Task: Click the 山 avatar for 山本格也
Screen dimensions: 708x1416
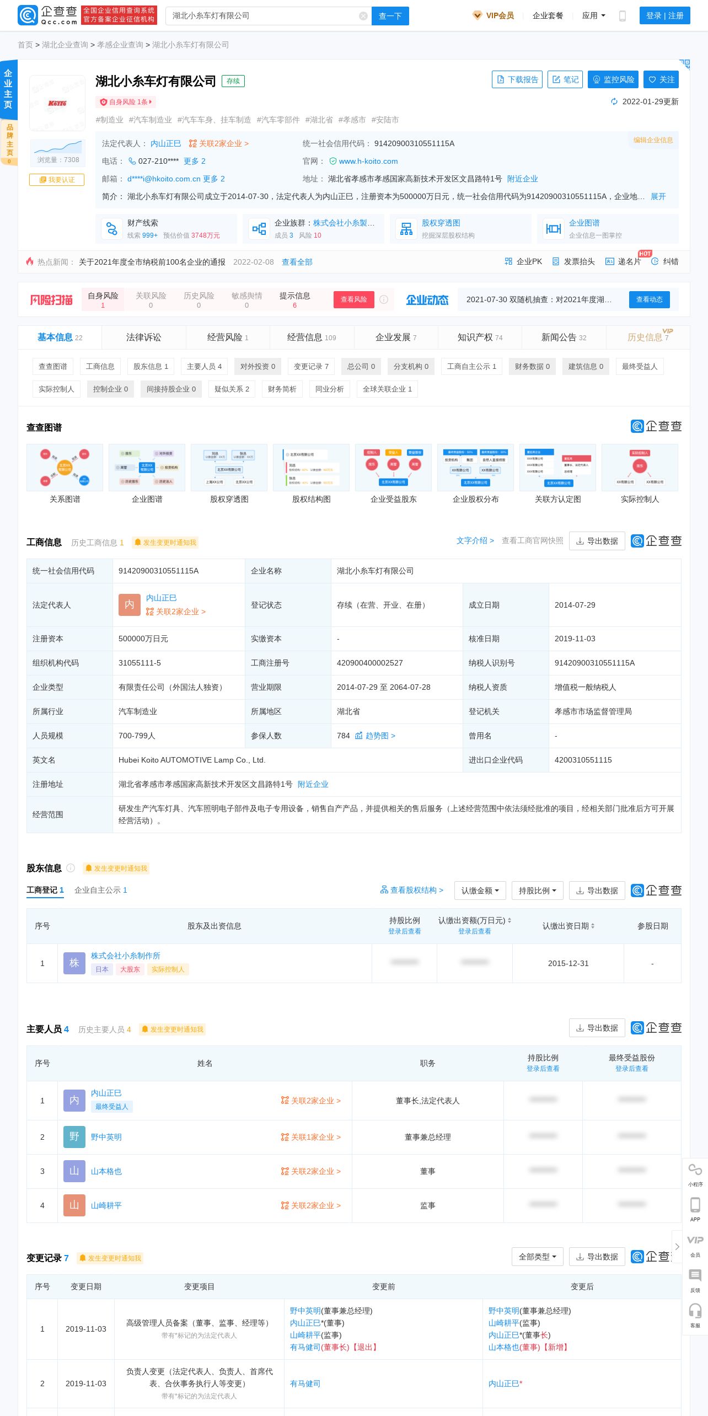Action: [x=74, y=1171]
